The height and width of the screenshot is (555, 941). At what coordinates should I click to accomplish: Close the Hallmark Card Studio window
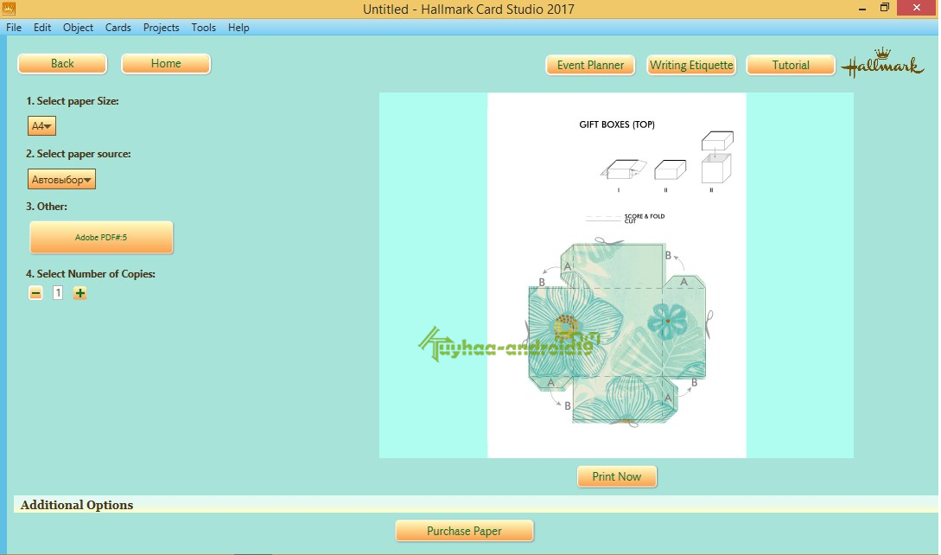pyautogui.click(x=917, y=9)
